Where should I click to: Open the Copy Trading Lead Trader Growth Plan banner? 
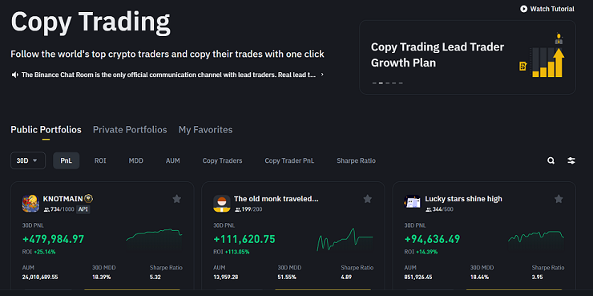point(467,57)
